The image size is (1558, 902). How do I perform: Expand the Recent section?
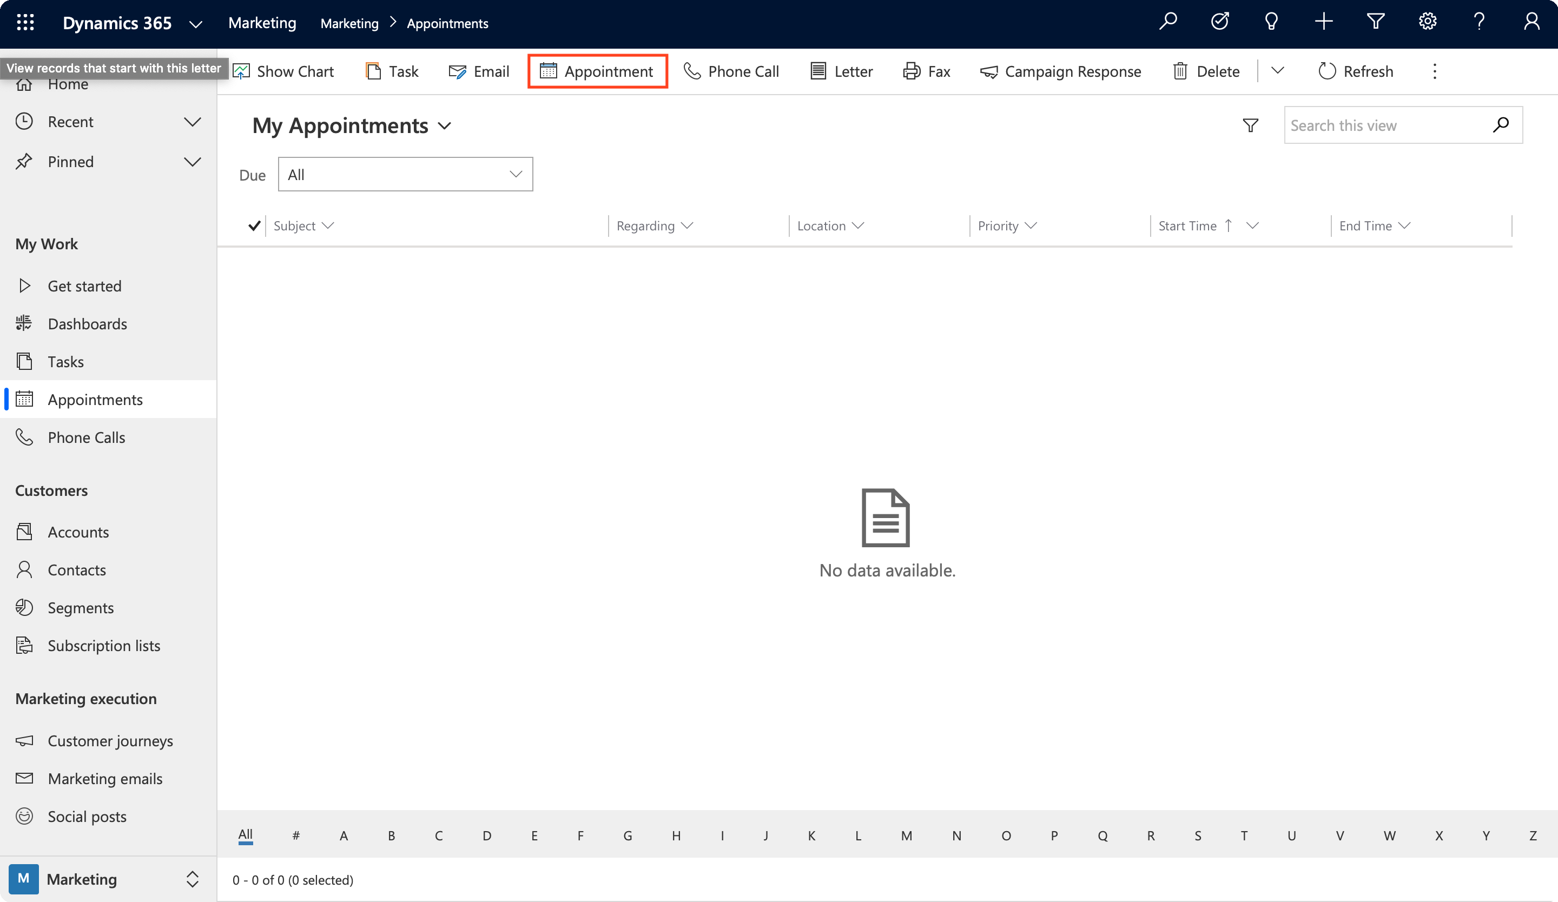[192, 122]
